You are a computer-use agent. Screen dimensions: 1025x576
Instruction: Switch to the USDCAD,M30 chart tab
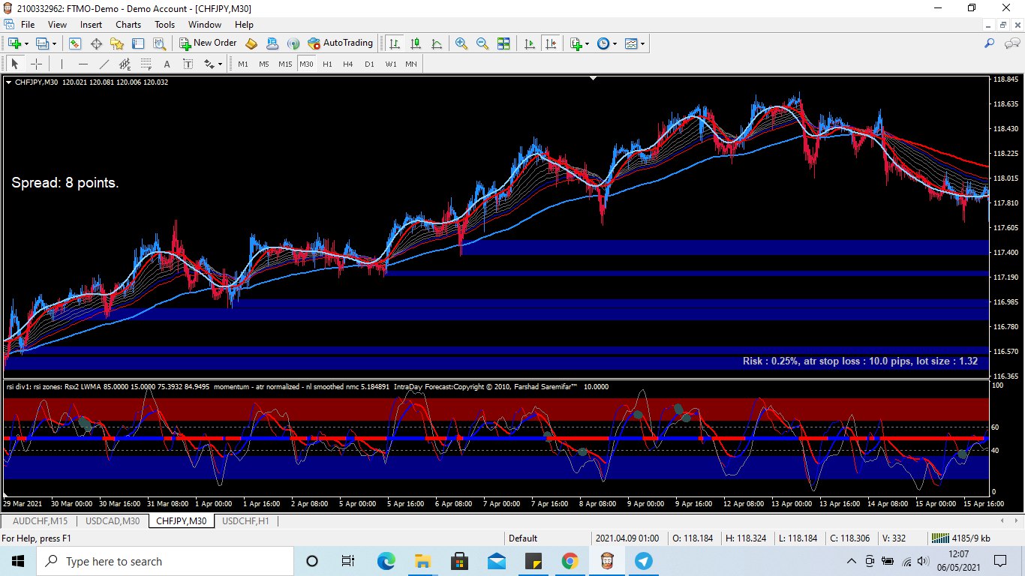point(112,520)
